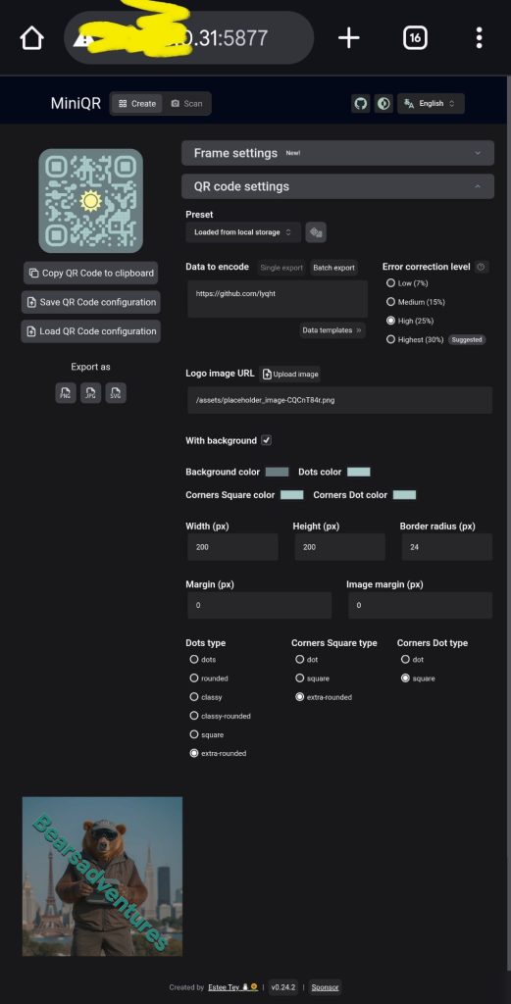Open the browser three-dot menu
This screenshot has height=1004, width=511.
479,38
